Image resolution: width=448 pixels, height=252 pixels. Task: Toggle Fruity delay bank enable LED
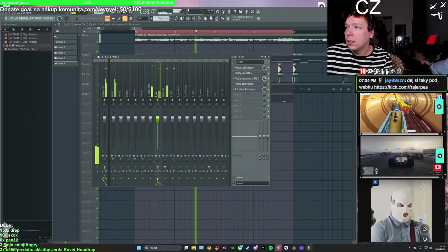[268, 84]
